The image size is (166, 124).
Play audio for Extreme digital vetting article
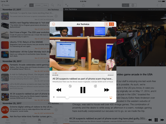point(56,110)
